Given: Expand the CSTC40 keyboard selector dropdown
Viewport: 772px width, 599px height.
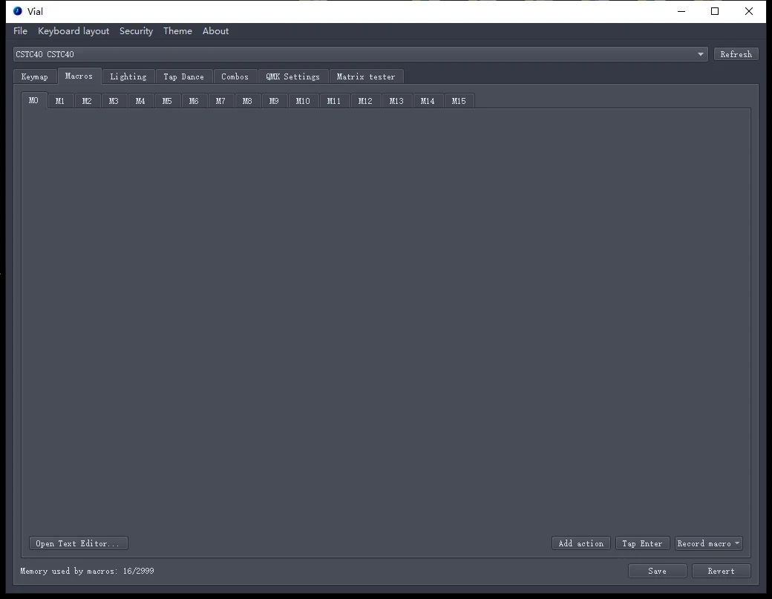Looking at the screenshot, I should click(700, 54).
